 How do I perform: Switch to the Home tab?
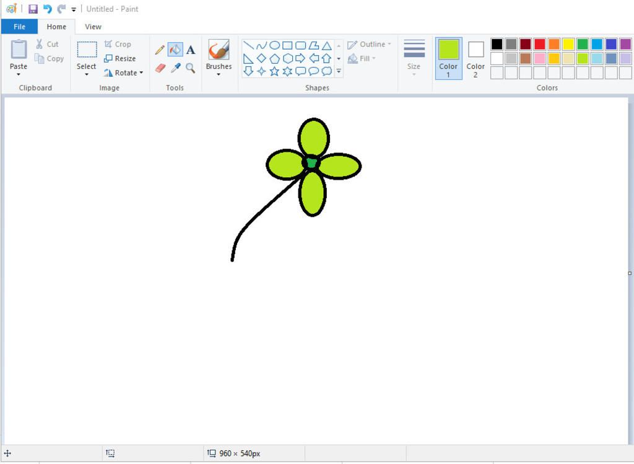56,27
